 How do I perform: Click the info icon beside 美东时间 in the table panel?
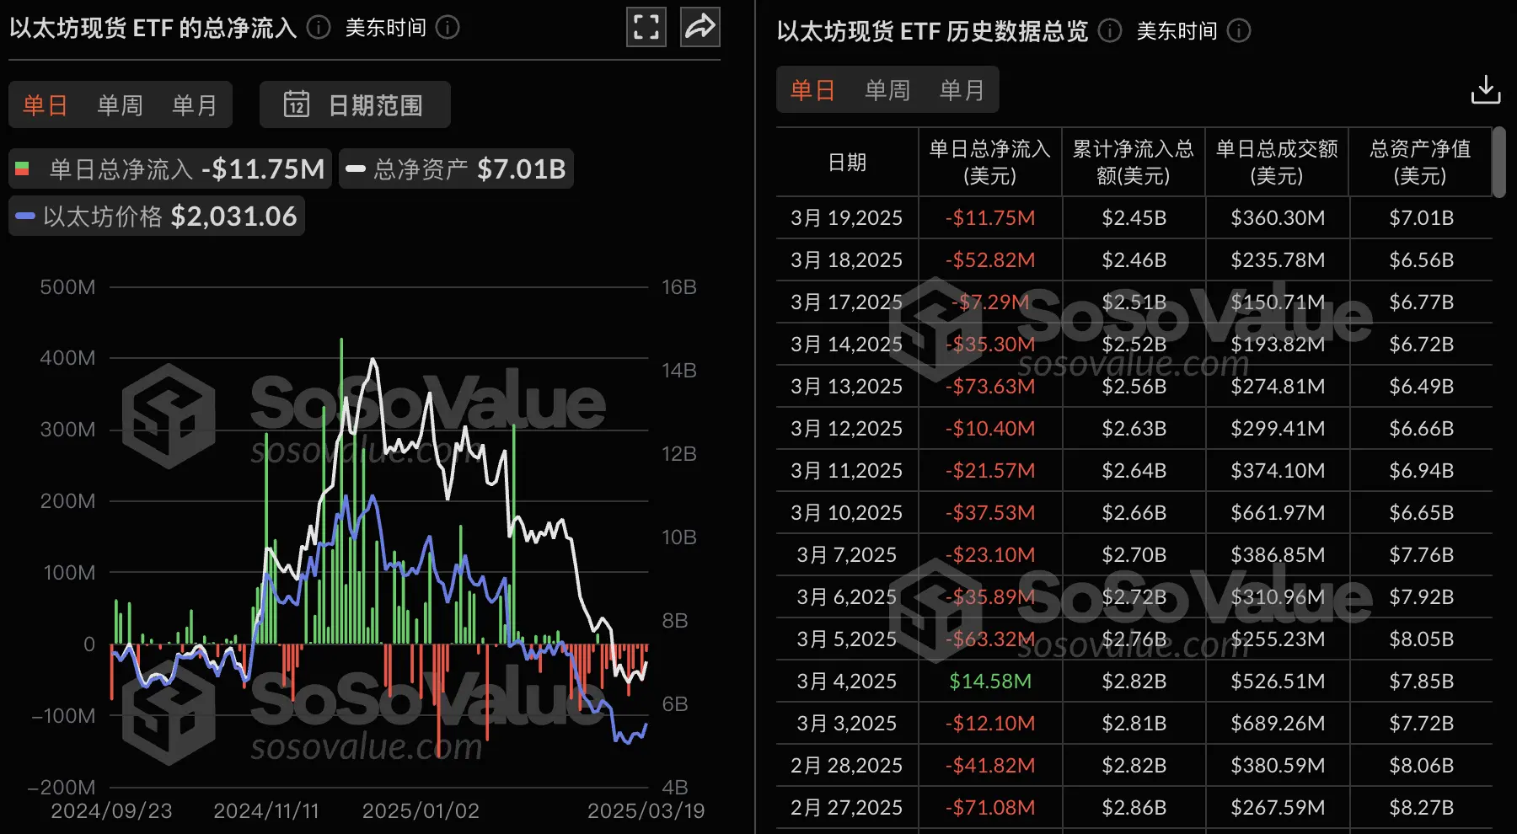(1238, 31)
